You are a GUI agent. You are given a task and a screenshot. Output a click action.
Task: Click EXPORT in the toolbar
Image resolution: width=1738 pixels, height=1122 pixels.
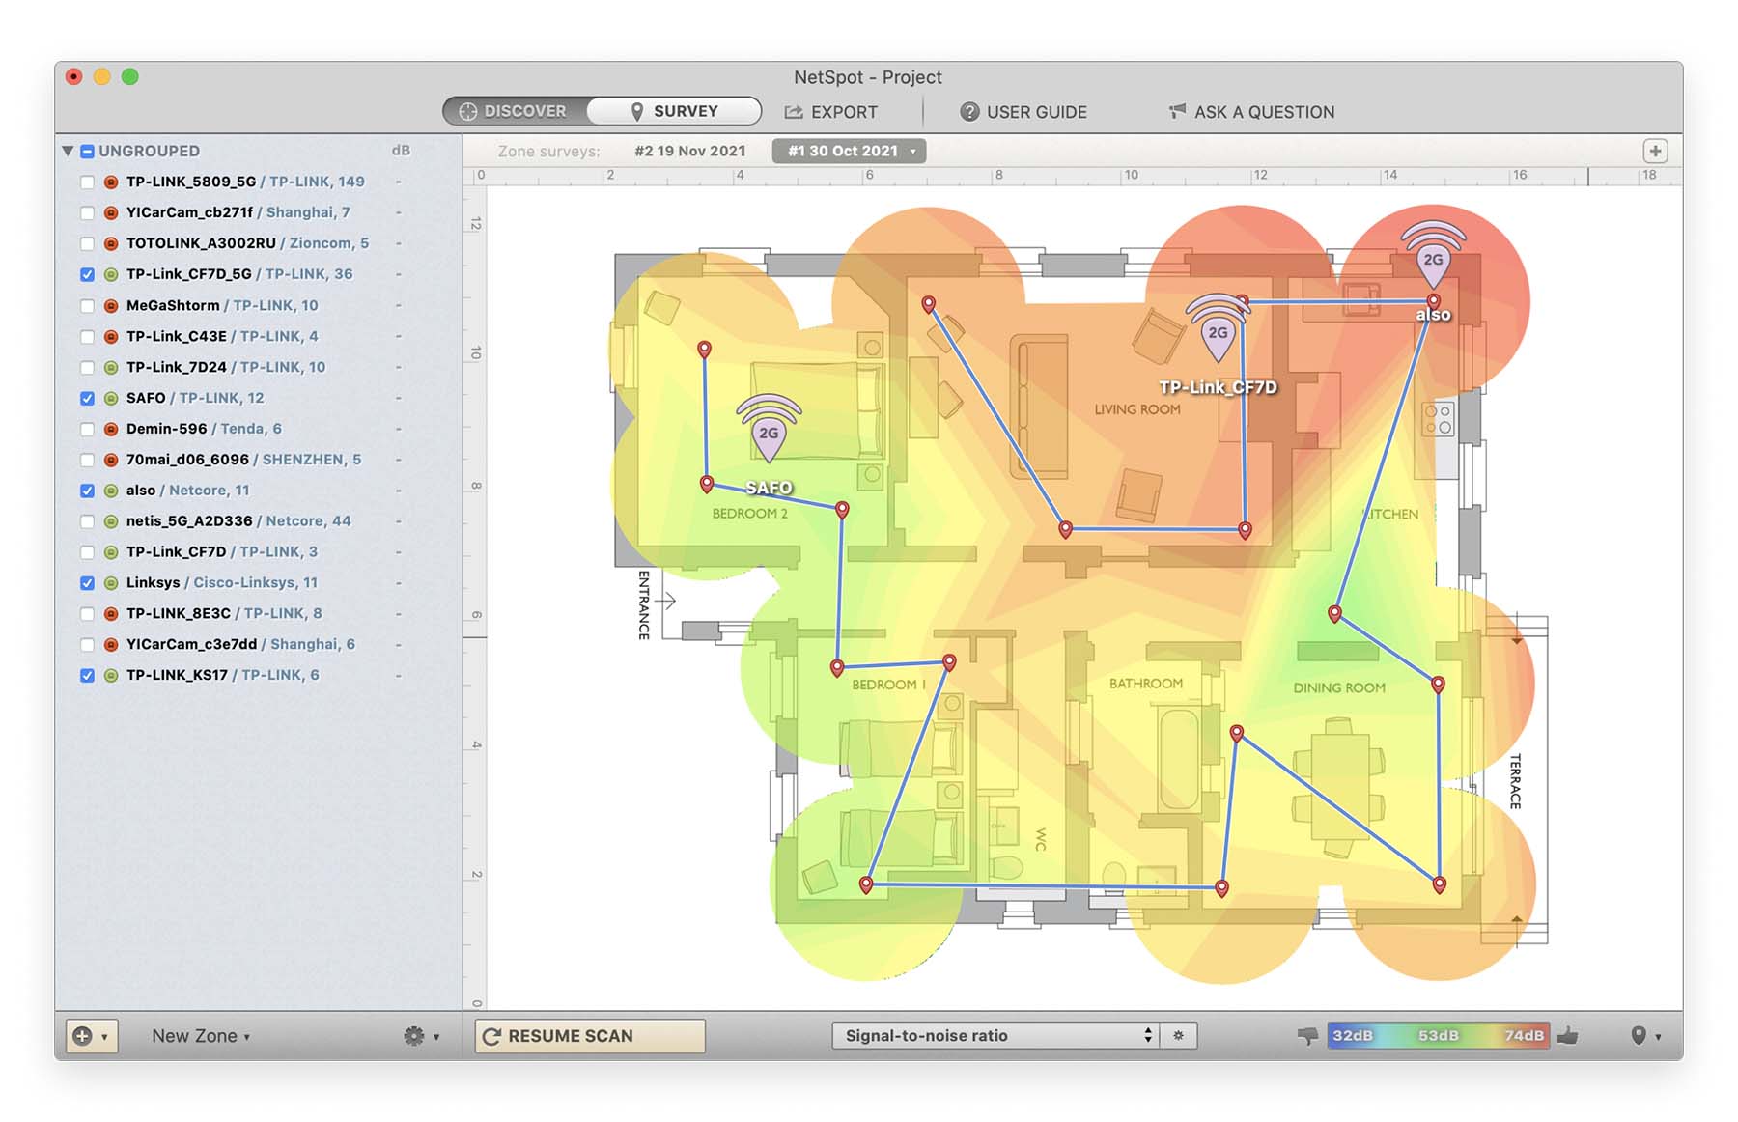click(830, 112)
